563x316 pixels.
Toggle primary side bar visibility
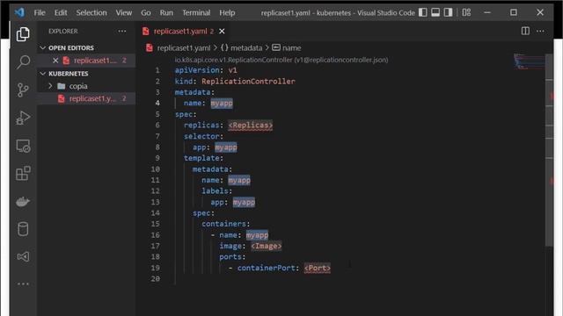422,12
